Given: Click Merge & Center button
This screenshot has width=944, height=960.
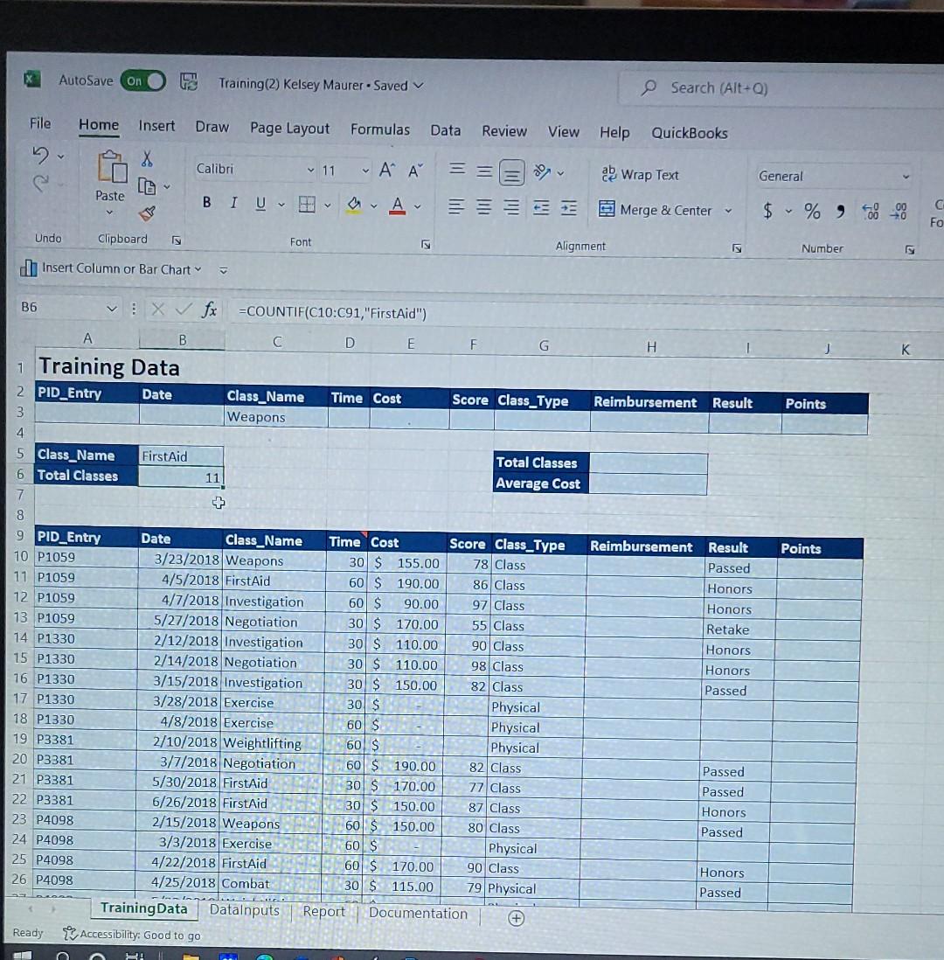Looking at the screenshot, I should [x=655, y=210].
